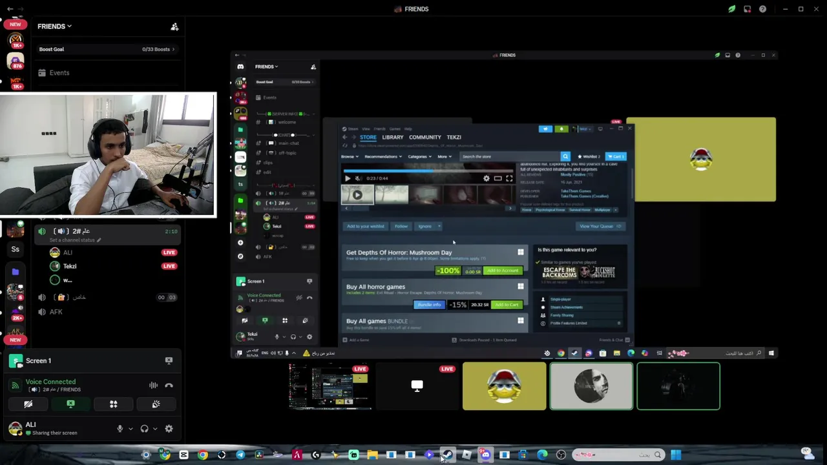Click Add to Account green button

click(503, 271)
